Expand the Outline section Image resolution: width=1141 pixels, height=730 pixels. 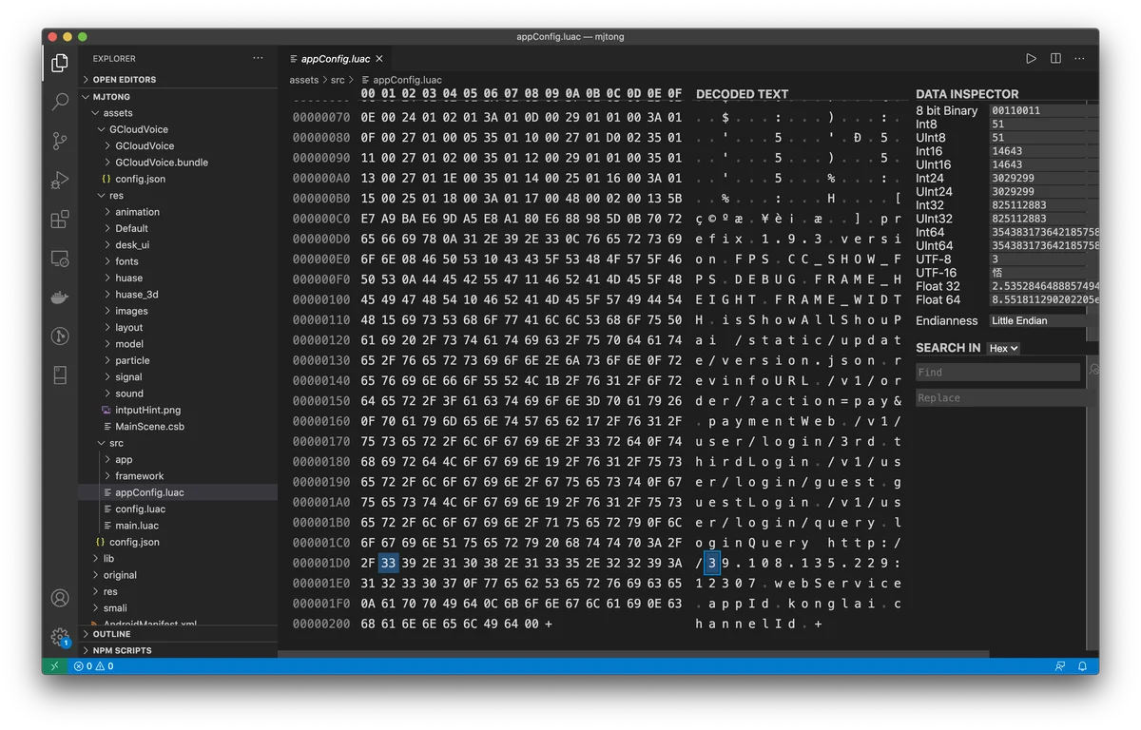(x=111, y=634)
